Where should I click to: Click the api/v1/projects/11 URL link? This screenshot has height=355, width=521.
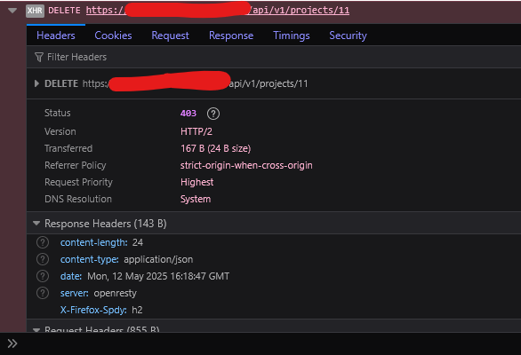coord(218,11)
